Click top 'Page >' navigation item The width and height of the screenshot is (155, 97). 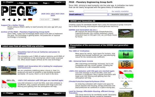point(46,3)
